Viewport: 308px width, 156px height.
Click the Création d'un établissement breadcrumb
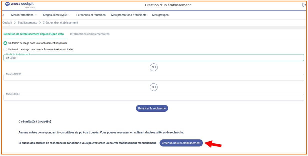(60, 23)
